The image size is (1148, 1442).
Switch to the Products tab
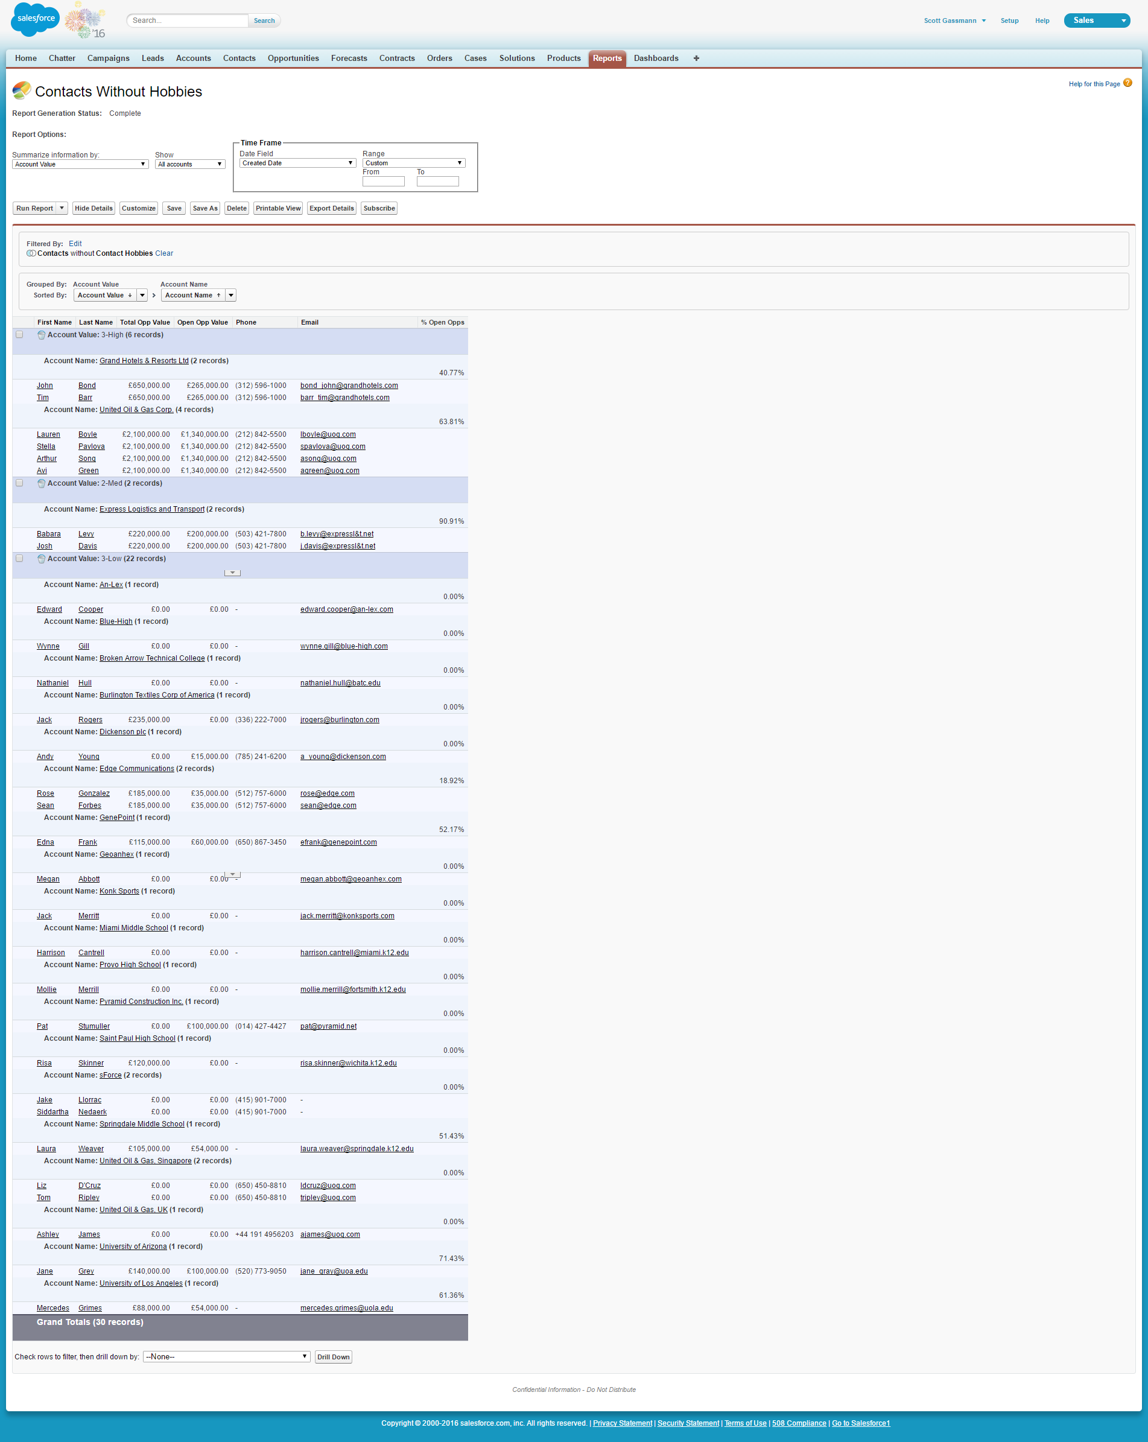pos(563,58)
